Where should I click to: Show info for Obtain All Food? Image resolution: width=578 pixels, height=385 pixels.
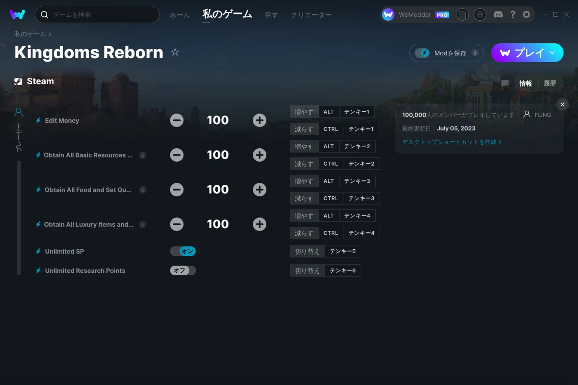point(143,190)
